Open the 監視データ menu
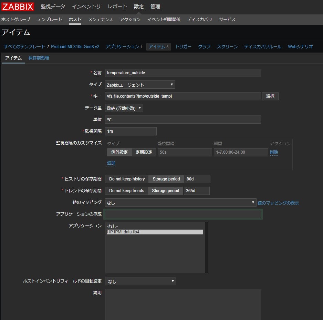 click(x=53, y=7)
